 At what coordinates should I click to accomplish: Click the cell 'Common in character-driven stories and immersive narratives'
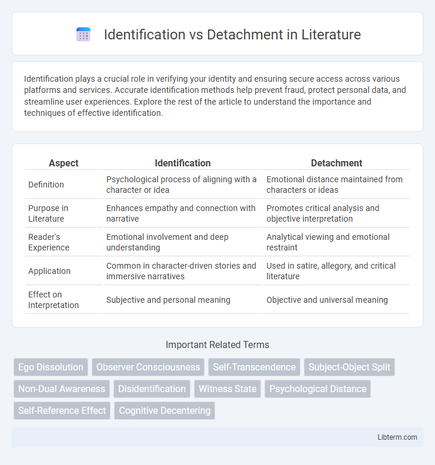tap(182, 271)
